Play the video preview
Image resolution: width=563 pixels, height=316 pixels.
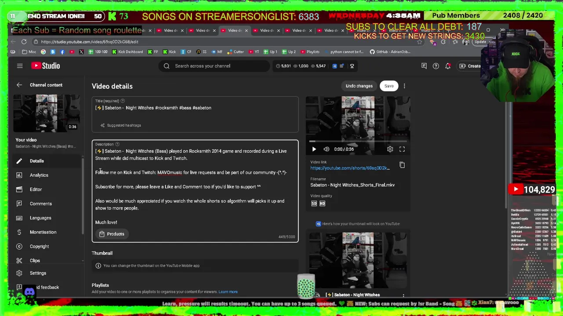coord(314,149)
